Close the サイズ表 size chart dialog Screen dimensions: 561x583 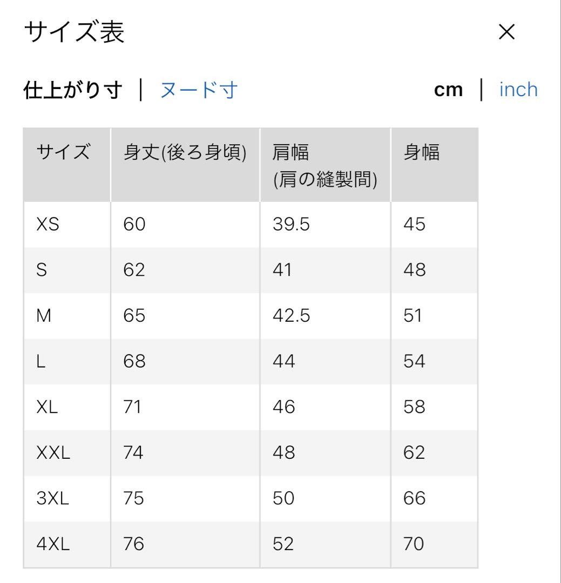point(507,33)
